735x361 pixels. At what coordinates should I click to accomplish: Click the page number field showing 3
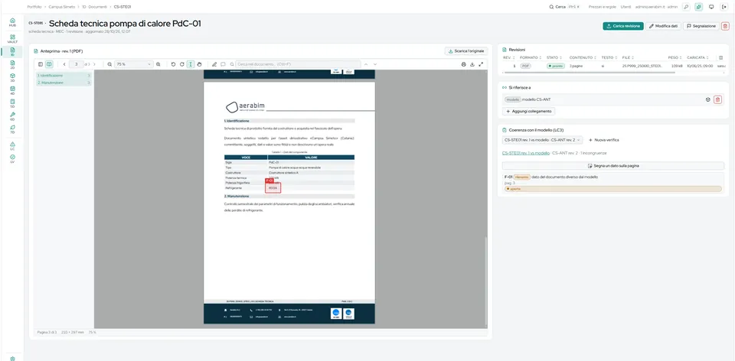coord(76,64)
